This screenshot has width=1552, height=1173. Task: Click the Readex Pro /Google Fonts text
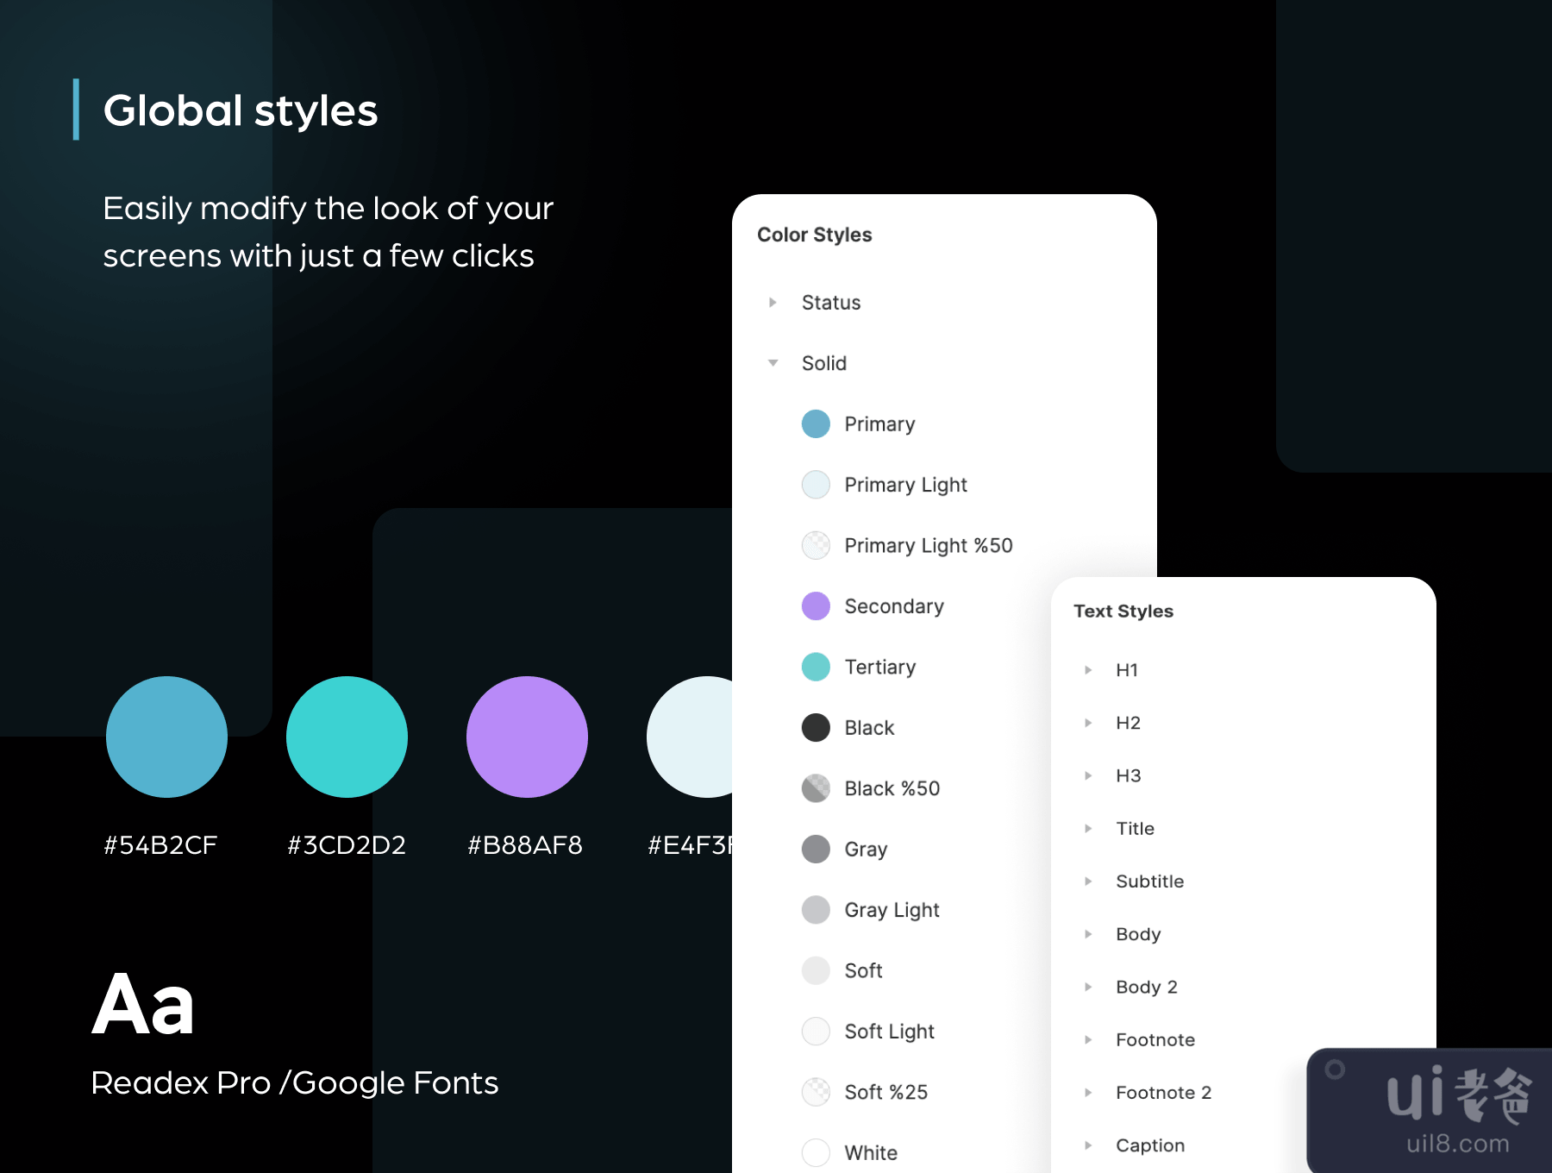coord(295,1082)
